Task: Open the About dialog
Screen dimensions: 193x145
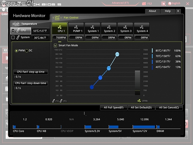Action: pyautogui.click(x=152, y=11)
